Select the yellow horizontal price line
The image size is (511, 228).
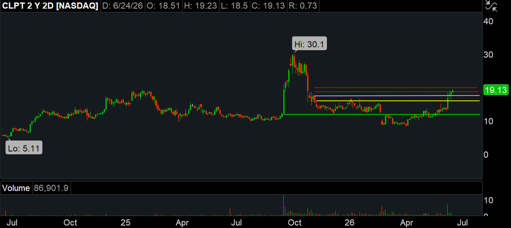pyautogui.click(x=398, y=101)
